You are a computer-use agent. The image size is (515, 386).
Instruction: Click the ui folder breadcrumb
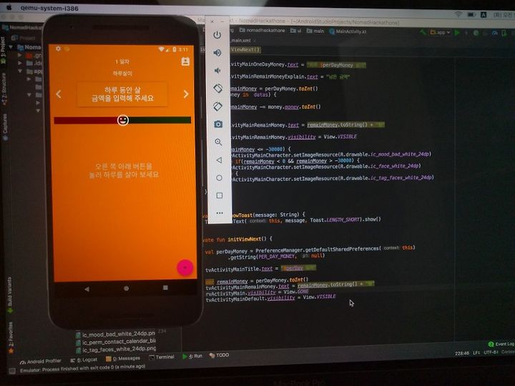[x=295, y=31]
